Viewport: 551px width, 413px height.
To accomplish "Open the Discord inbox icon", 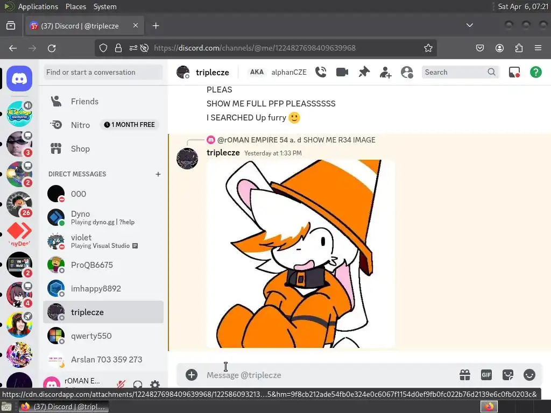I will tap(514, 73).
